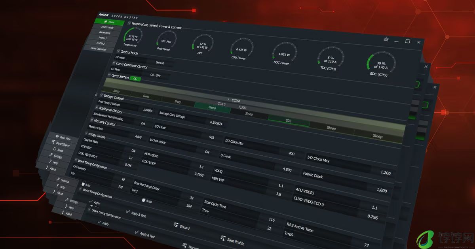
Task: Open CO Mode CO - OFF dropdown
Action: click(x=156, y=75)
